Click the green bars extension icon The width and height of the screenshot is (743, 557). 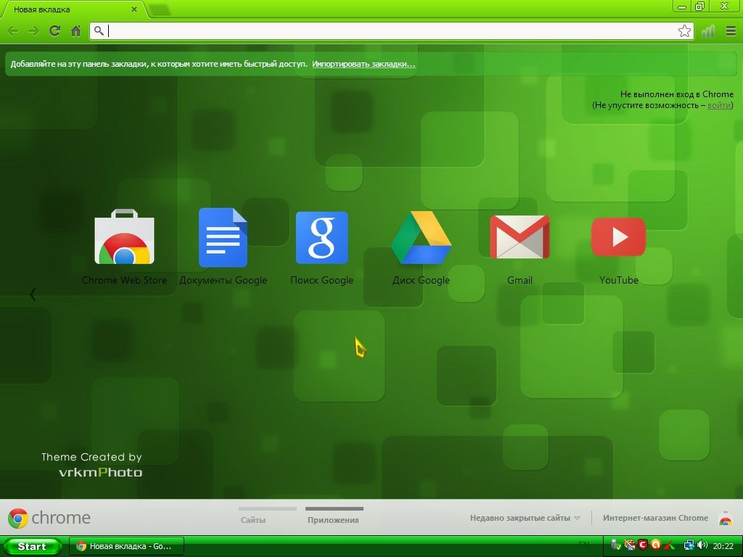tap(708, 31)
